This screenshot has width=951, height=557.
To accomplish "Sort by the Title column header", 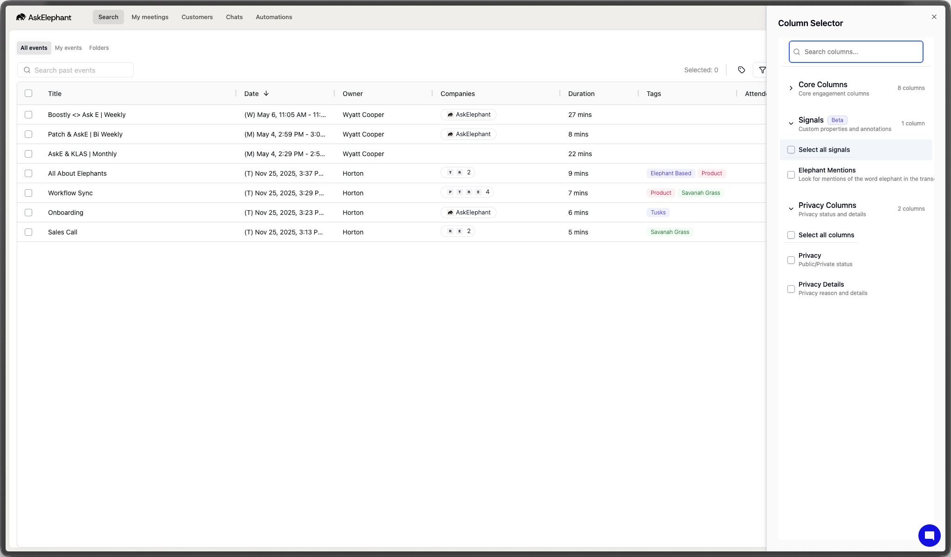I will pos(55,94).
